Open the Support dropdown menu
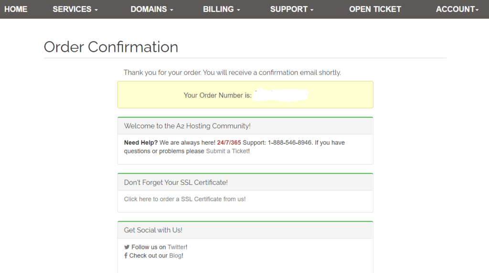489x273 pixels. (292, 10)
